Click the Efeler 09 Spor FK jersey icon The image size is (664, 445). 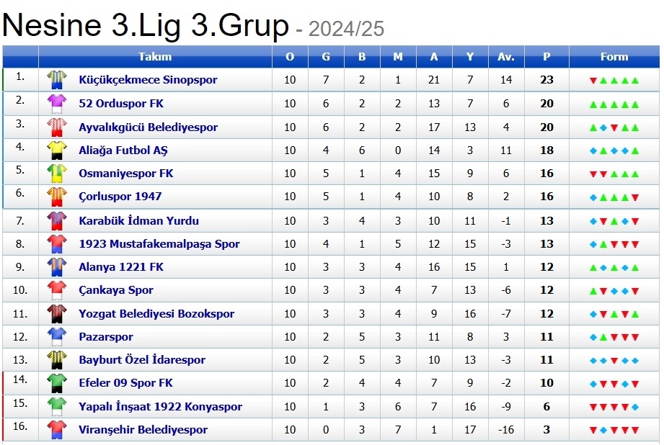tap(56, 383)
